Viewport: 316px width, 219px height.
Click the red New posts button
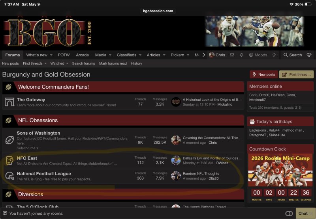pyautogui.click(x=263, y=74)
